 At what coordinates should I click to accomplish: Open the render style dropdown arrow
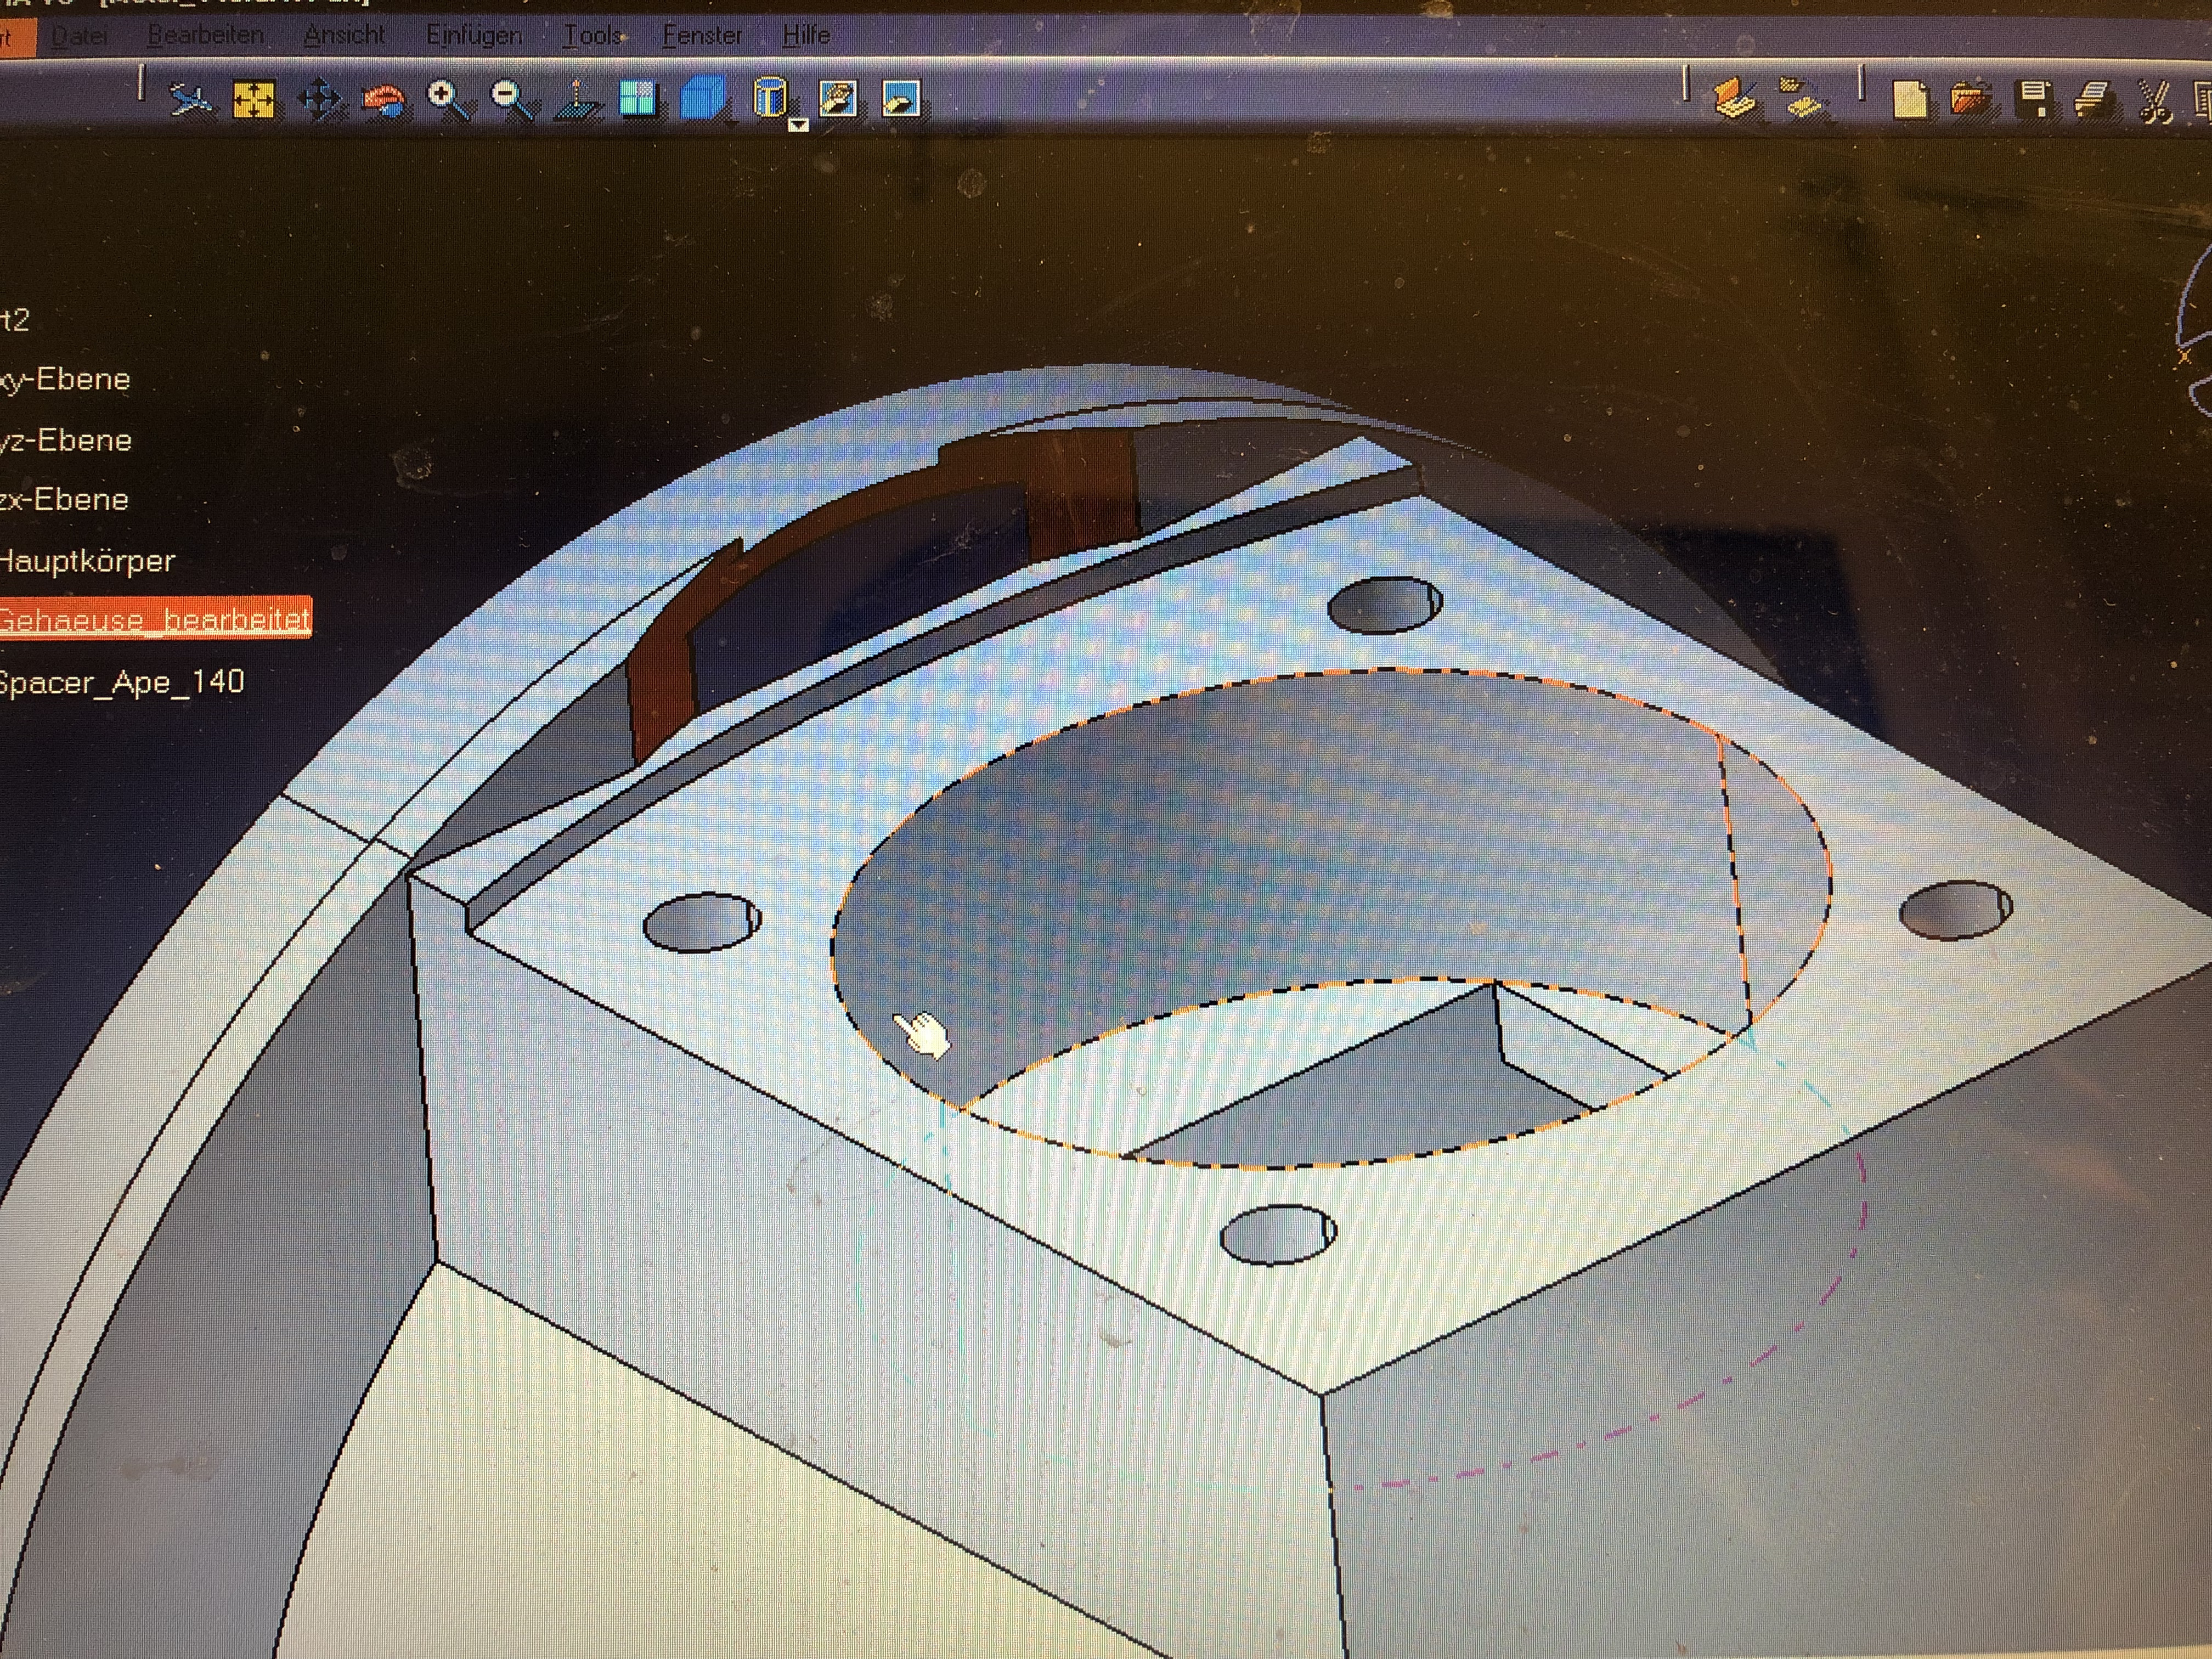[798, 125]
